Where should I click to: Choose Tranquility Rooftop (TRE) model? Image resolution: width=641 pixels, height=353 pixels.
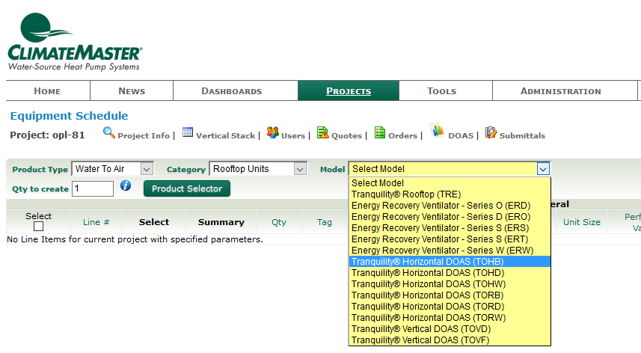click(450, 194)
